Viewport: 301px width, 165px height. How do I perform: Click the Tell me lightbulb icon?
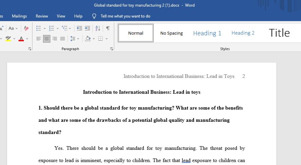(x=94, y=16)
